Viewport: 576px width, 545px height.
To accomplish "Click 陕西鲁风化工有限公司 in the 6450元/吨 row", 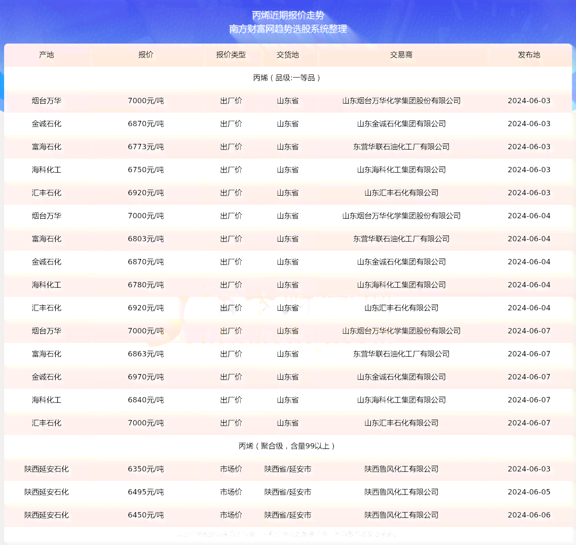I will (x=401, y=515).
